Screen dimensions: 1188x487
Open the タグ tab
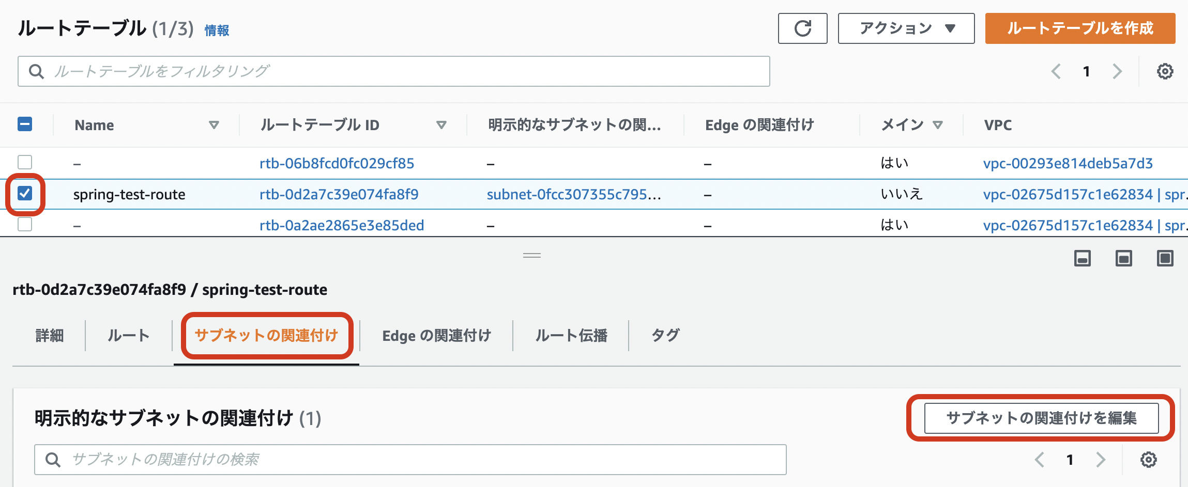(x=666, y=335)
